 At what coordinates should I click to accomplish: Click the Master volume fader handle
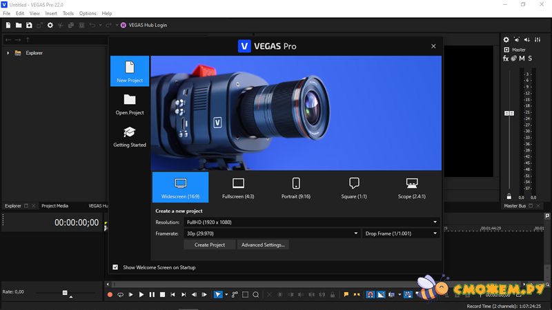coord(509,113)
